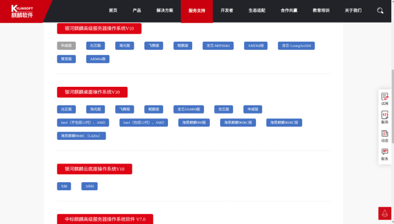Viewport: 394px width, 224px height.
Task: Open the 动态 news sidebar icon
Action: (384, 136)
